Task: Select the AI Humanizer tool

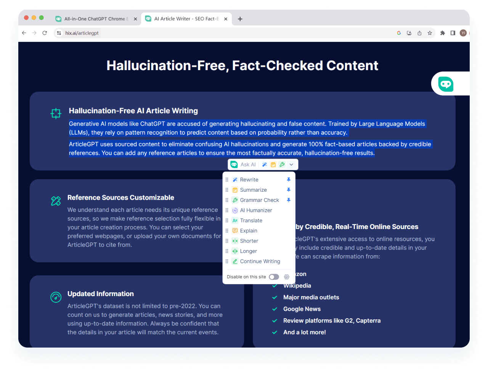Action: point(255,210)
